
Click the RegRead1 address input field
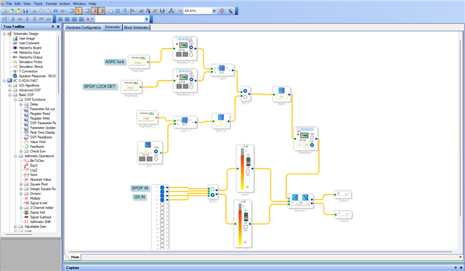point(138,63)
